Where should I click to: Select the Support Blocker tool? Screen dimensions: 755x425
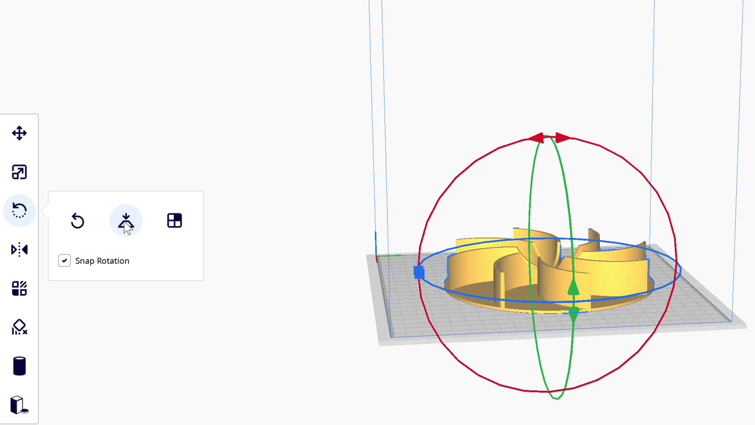tap(19, 327)
